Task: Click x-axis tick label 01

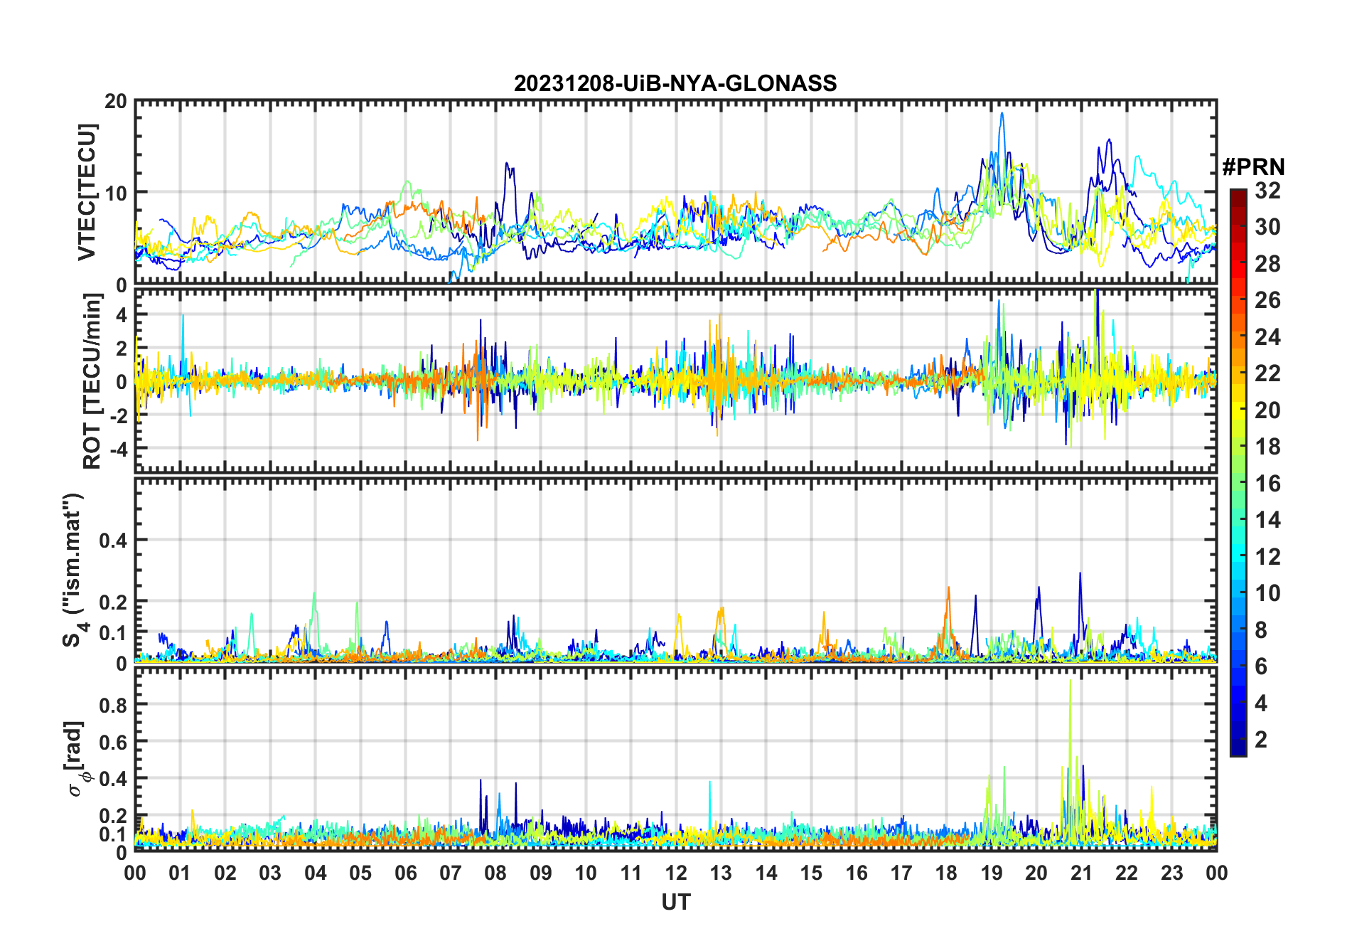Action: pyautogui.click(x=180, y=873)
